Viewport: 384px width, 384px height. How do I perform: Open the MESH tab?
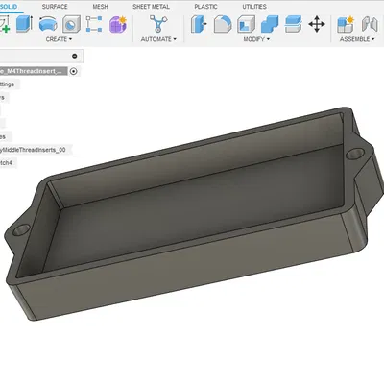pyautogui.click(x=100, y=7)
